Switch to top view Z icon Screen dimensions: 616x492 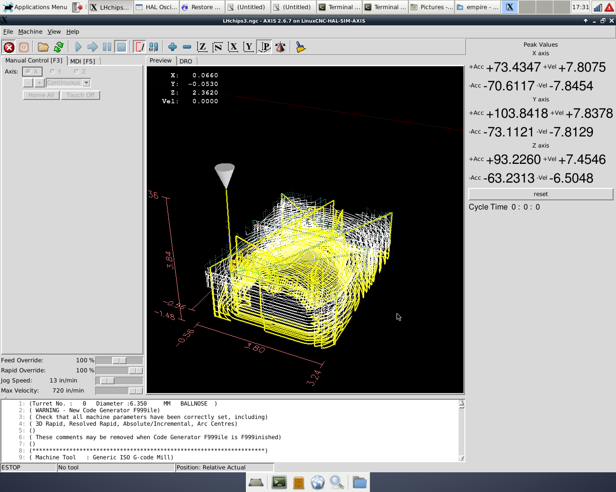202,47
